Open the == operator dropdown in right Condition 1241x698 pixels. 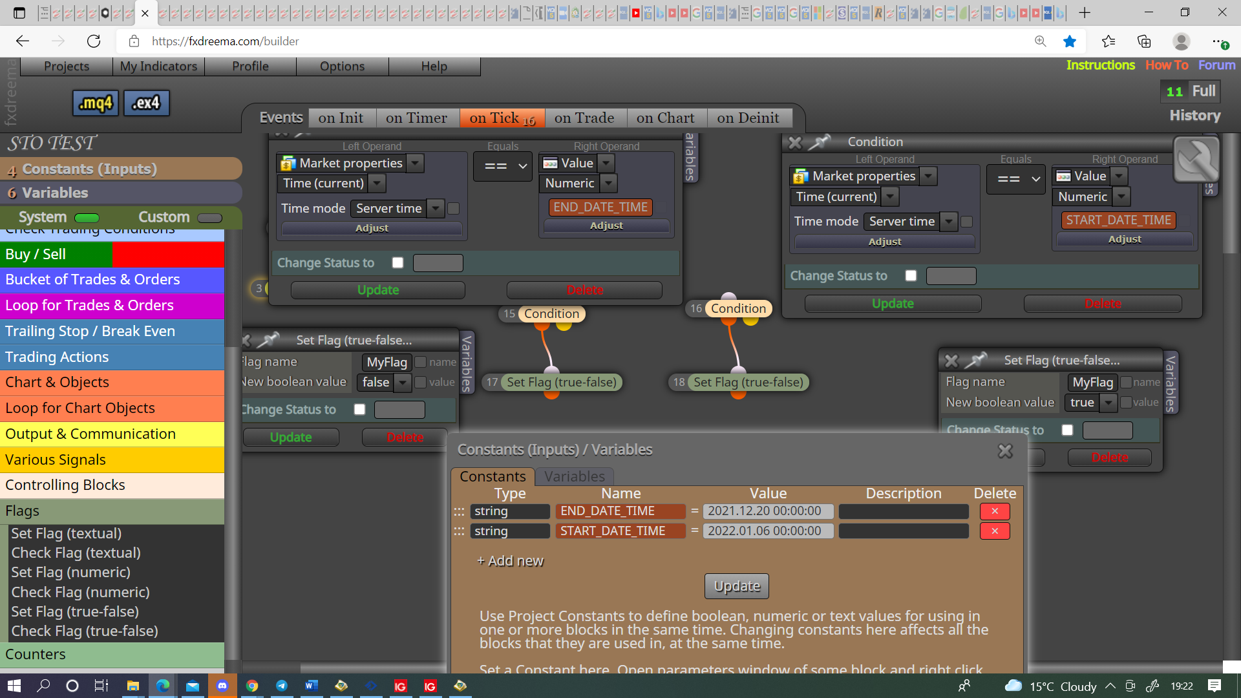pyautogui.click(x=1016, y=179)
